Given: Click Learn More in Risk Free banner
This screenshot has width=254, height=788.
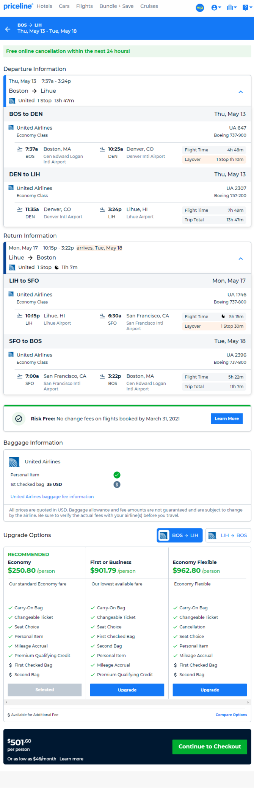Looking at the screenshot, I should pyautogui.click(x=227, y=419).
